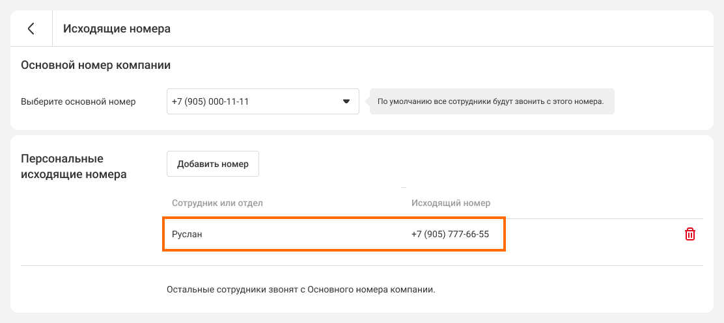
Task: Click outgoing number +7 (905) 777-66-55
Action: [450, 235]
